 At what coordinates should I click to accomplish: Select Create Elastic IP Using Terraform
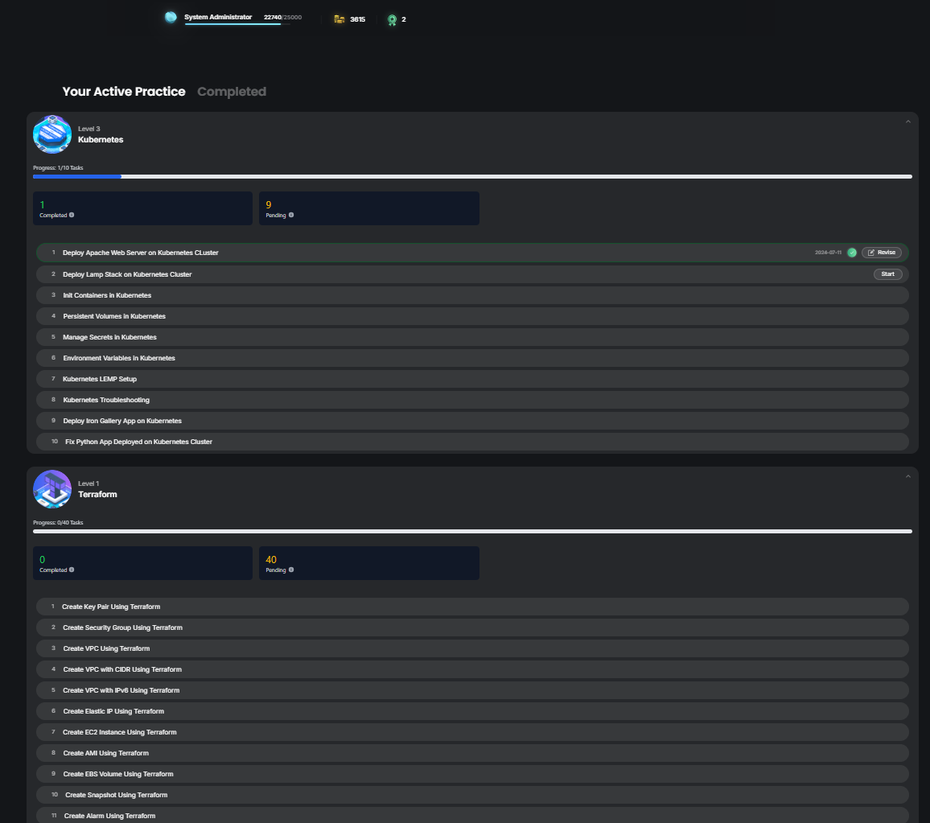(x=472, y=711)
